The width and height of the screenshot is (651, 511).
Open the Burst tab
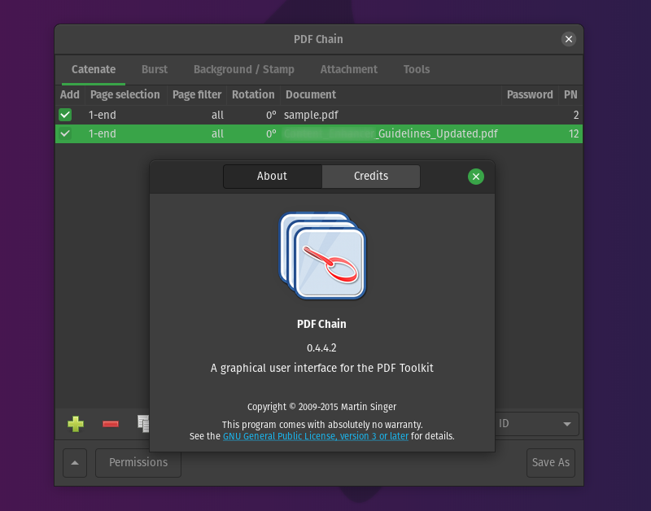tap(155, 69)
